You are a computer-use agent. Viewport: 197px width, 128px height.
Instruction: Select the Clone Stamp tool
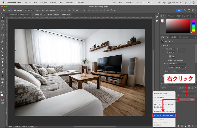[2, 49]
